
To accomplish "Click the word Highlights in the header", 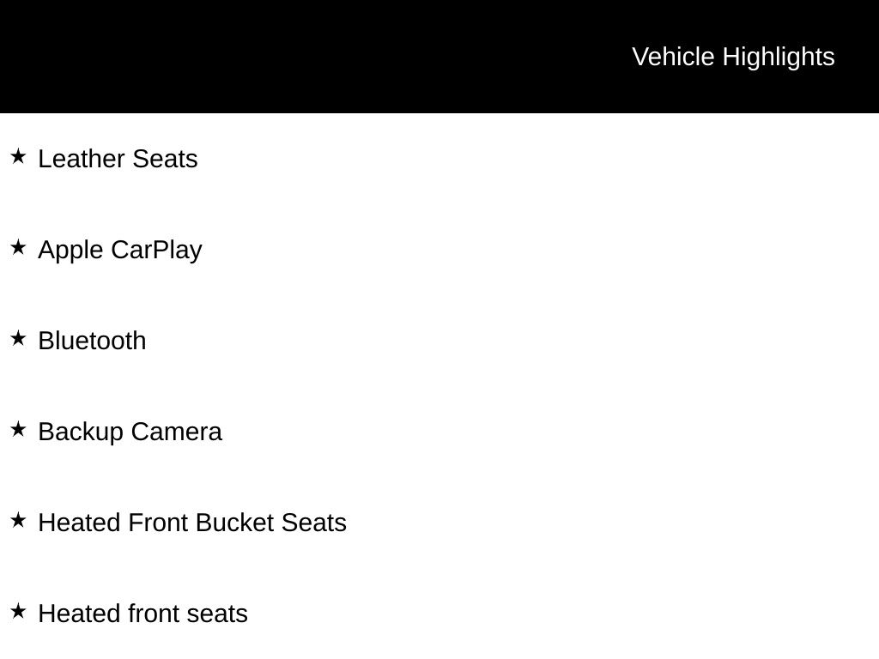I will pyautogui.click(x=779, y=57).
